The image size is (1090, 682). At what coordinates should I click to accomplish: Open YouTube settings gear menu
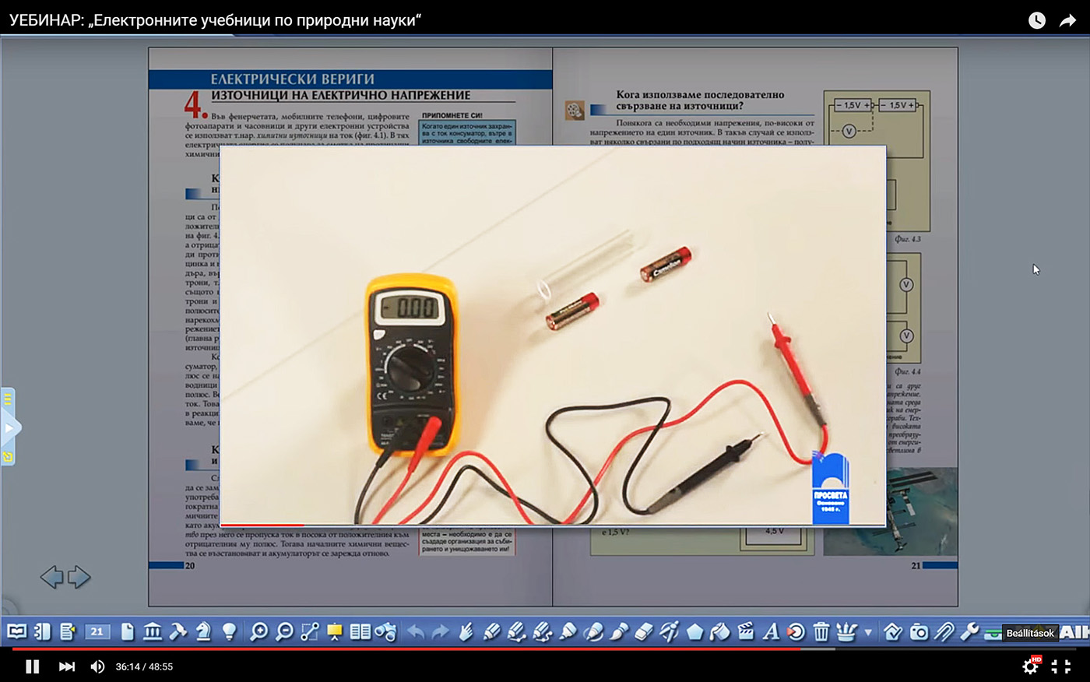(x=1030, y=666)
